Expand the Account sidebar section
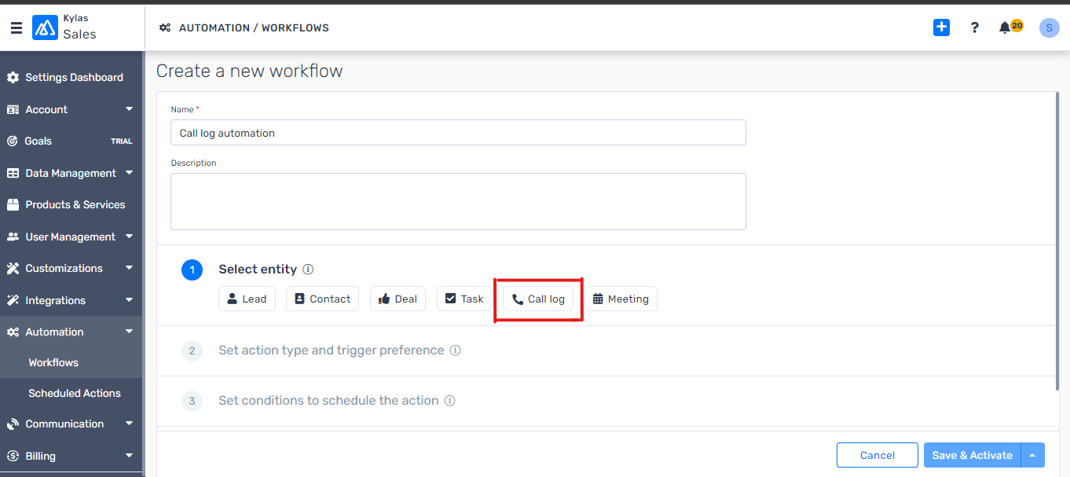This screenshot has height=477, width=1070. tap(71, 109)
